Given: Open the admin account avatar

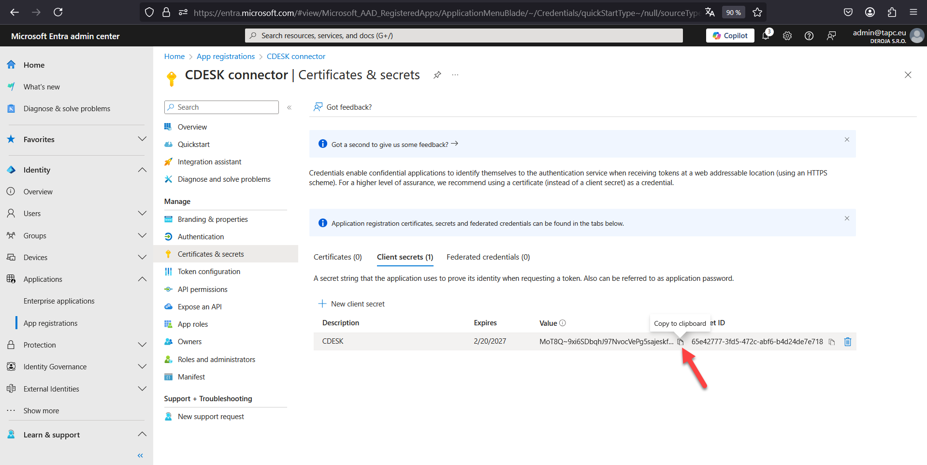Looking at the screenshot, I should click(x=917, y=35).
